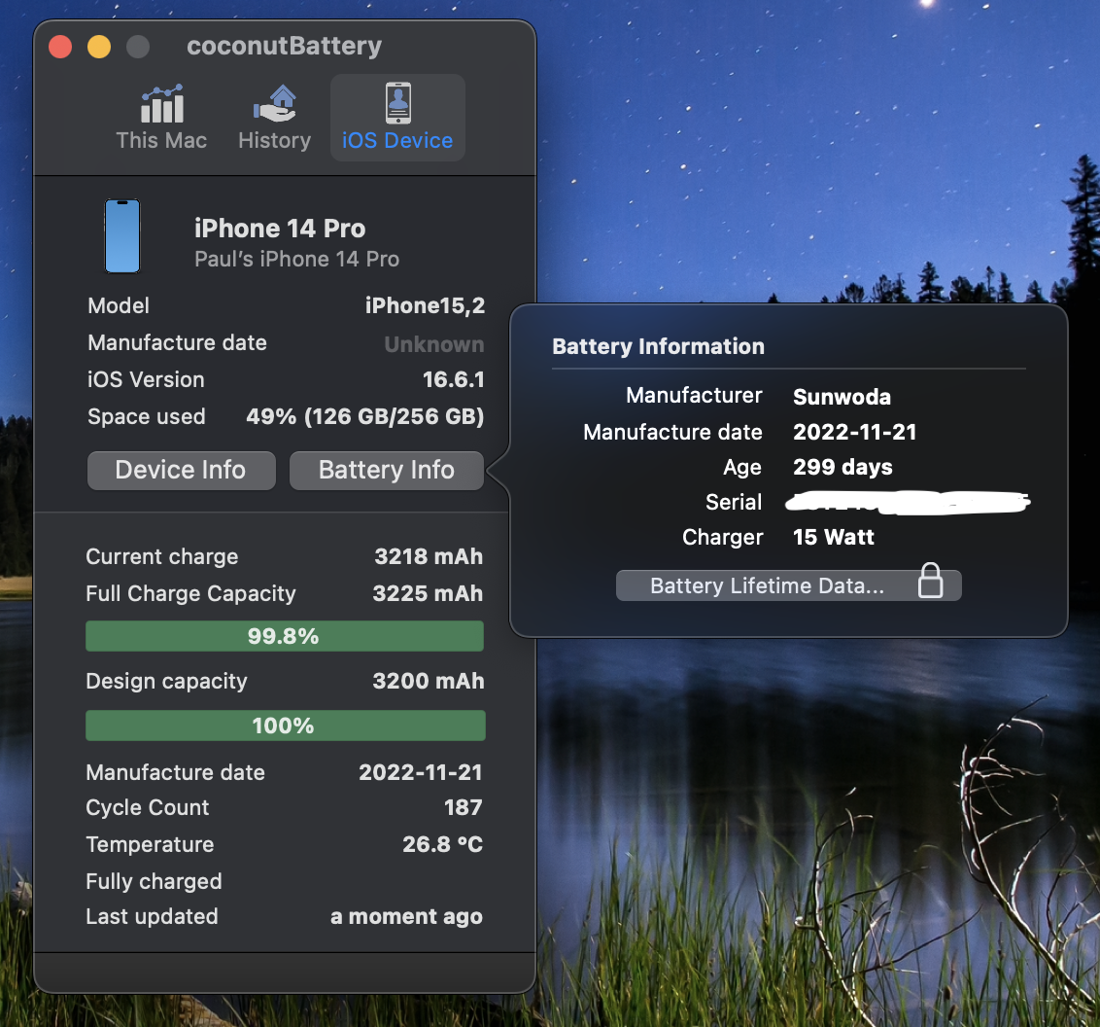Click the Cycle Count value 187

pos(463,808)
